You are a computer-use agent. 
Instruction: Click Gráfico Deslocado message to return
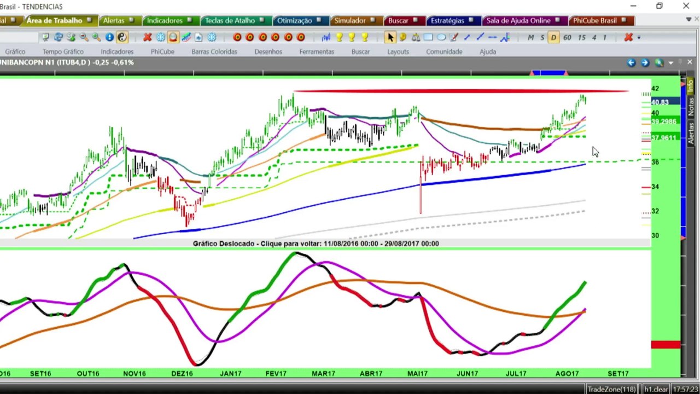tap(316, 244)
